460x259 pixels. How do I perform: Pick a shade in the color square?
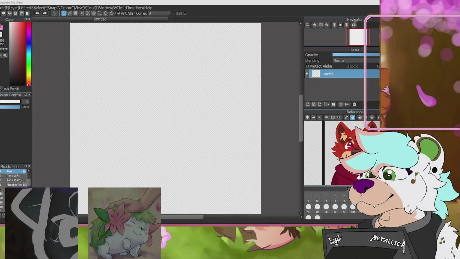pyautogui.click(x=17, y=54)
